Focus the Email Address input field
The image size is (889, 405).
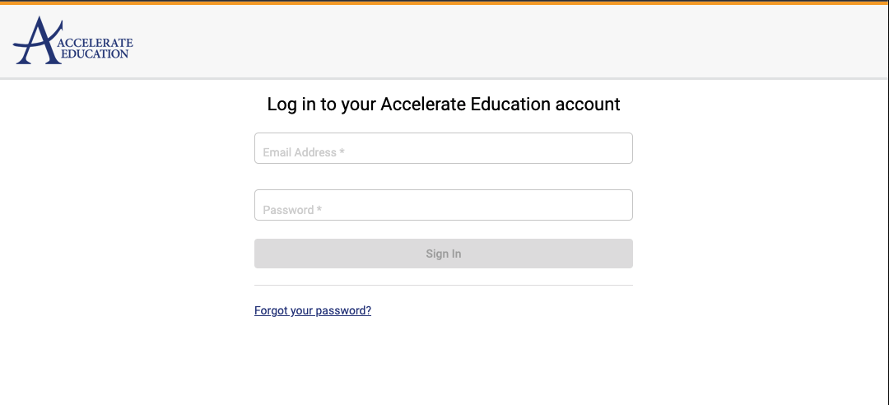tap(444, 148)
